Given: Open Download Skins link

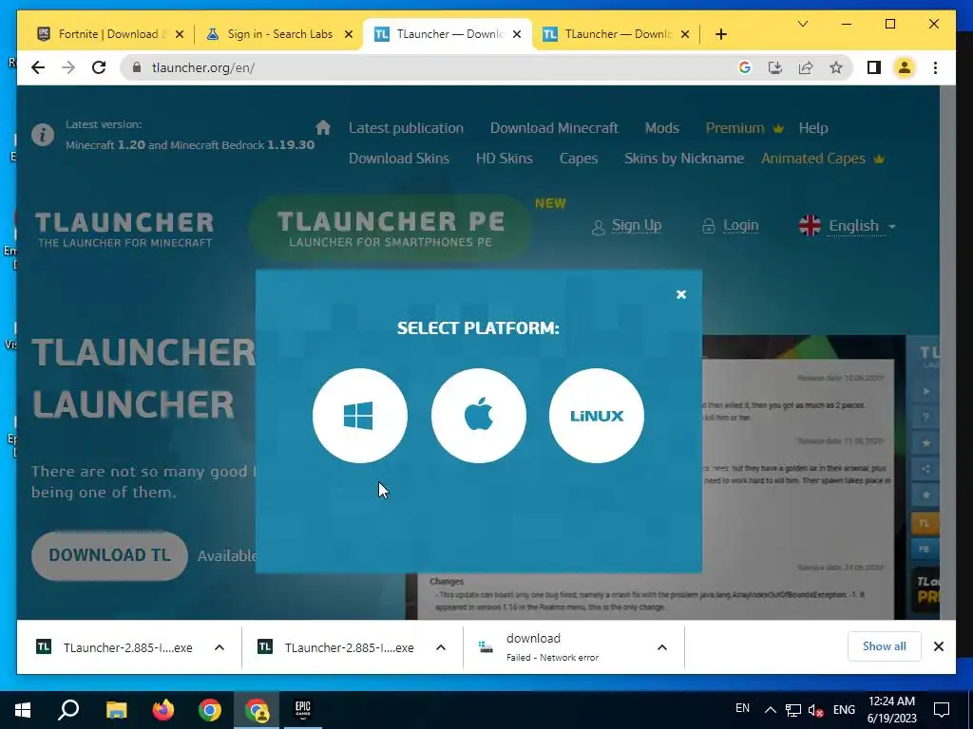Looking at the screenshot, I should click(x=398, y=159).
